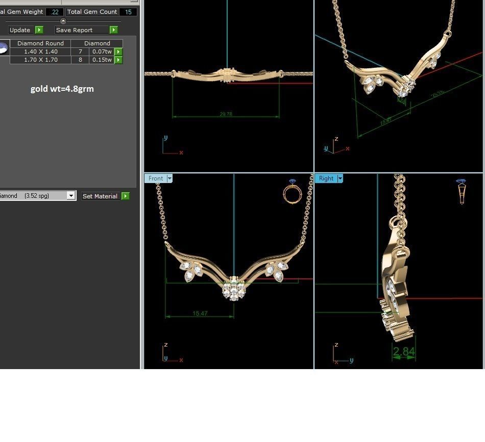Click the green arrow next to Update
Image resolution: width=485 pixels, height=442 pixels.
click(x=39, y=30)
